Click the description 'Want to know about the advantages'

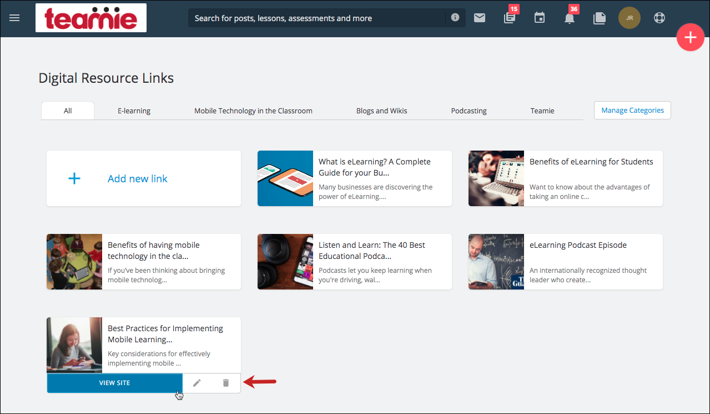click(590, 192)
